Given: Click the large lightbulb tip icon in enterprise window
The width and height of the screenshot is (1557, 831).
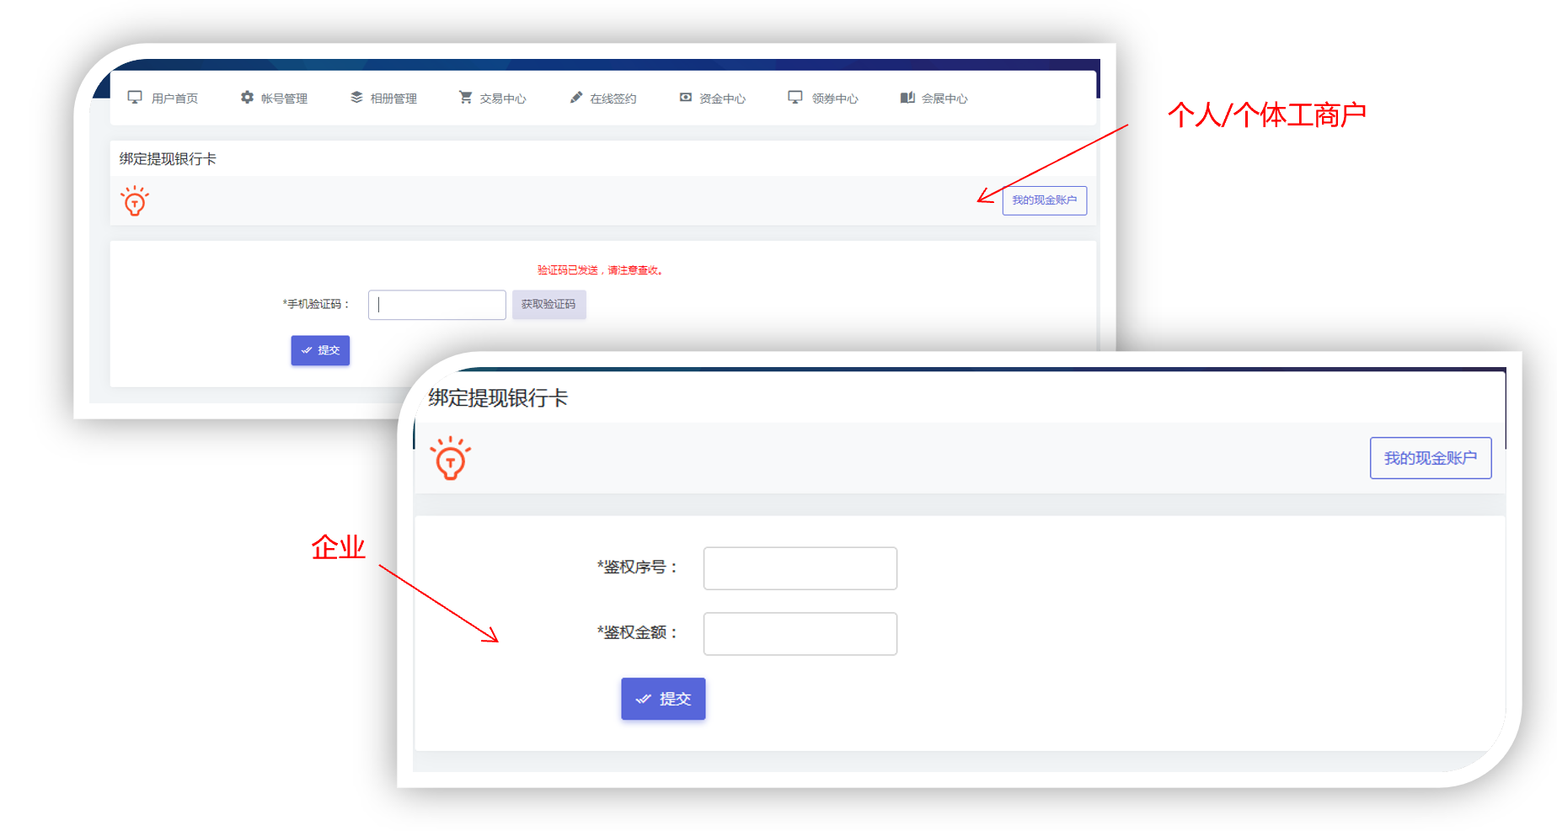Looking at the screenshot, I should point(451,458).
